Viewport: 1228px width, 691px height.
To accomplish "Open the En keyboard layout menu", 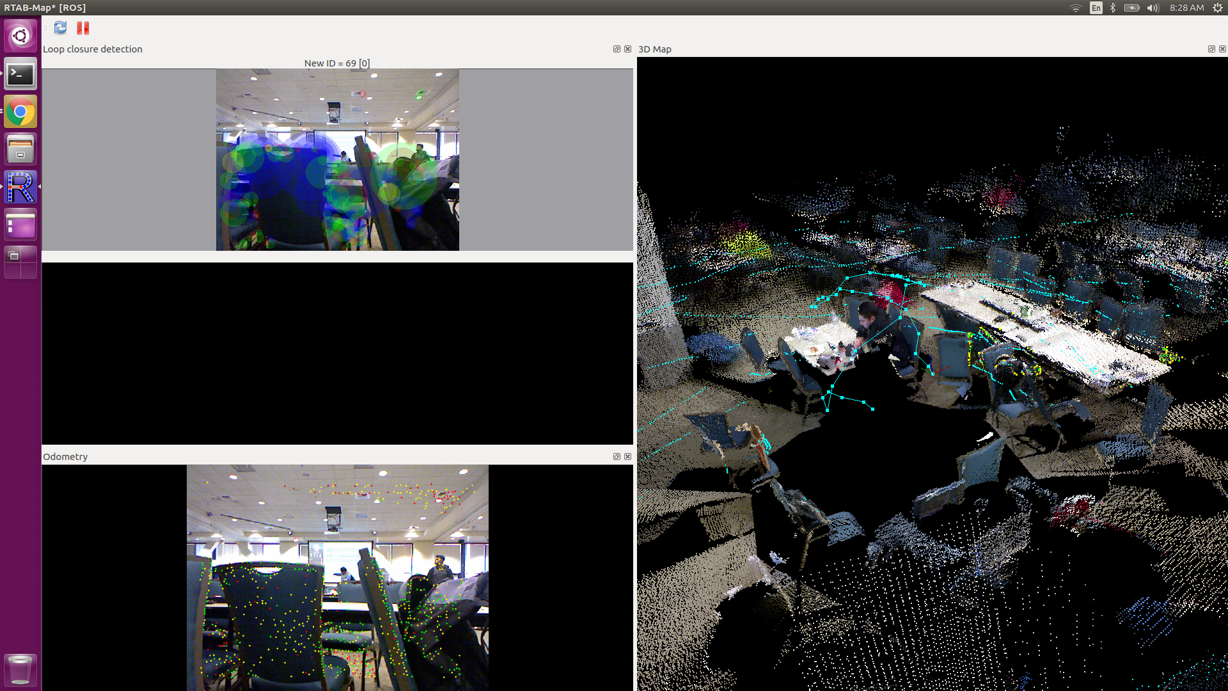I will tap(1096, 8).
